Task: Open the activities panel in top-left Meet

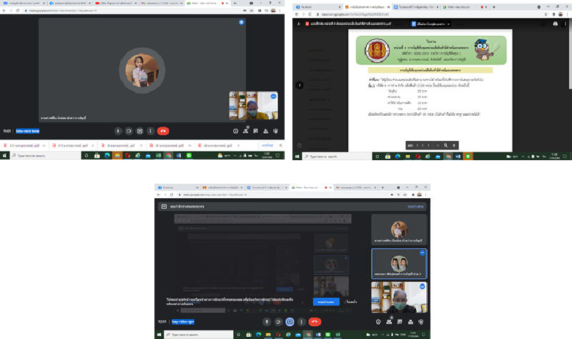Action: point(265,131)
